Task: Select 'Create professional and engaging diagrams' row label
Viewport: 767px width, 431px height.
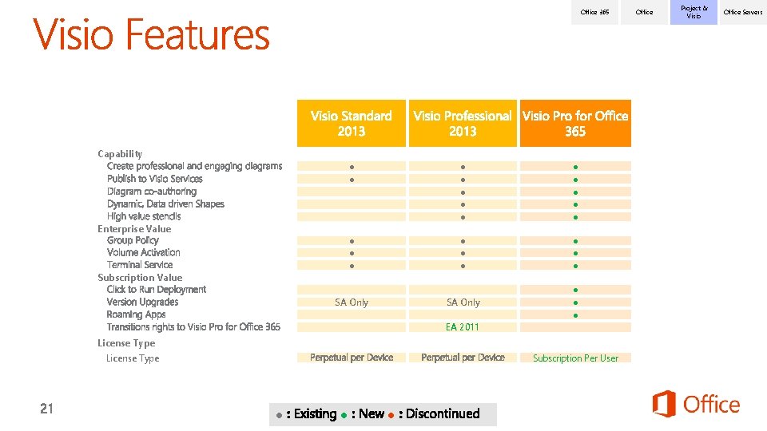Action: 194,166
